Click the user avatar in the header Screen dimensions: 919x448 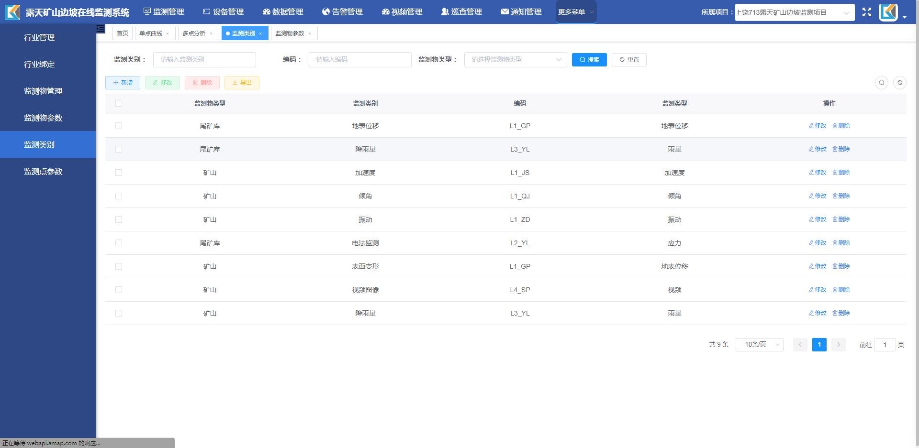(888, 12)
